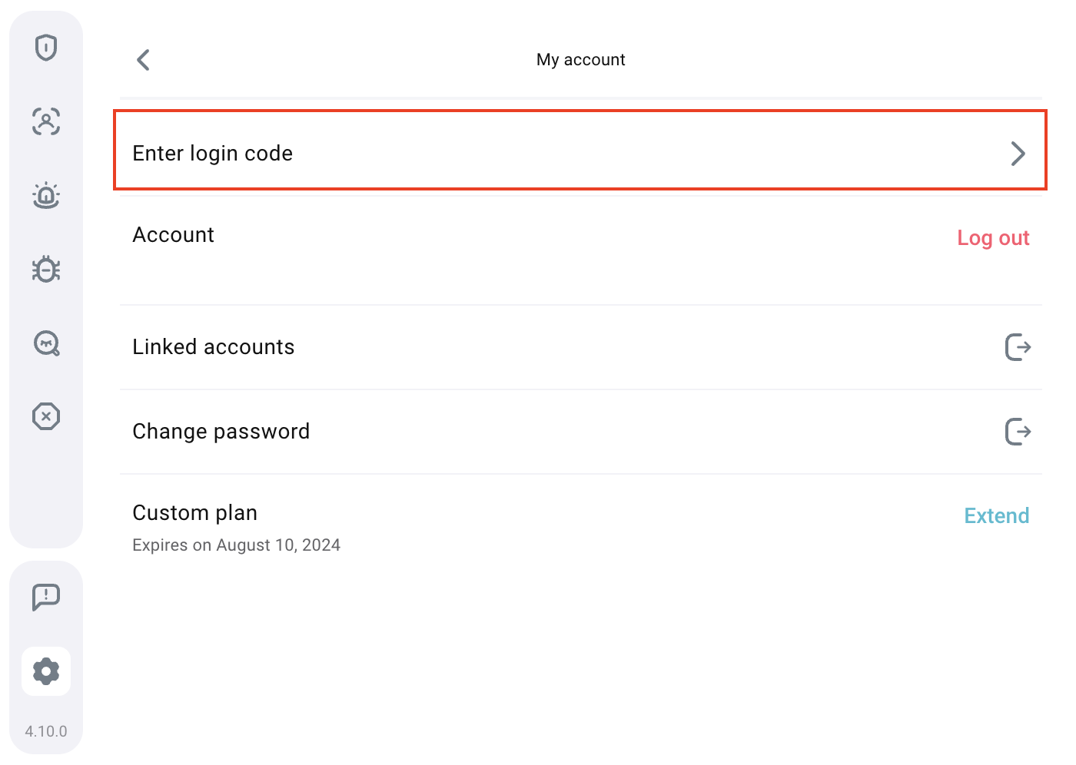1076x765 pixels.
Task: Open the scam alert siren icon
Action: coord(46,195)
